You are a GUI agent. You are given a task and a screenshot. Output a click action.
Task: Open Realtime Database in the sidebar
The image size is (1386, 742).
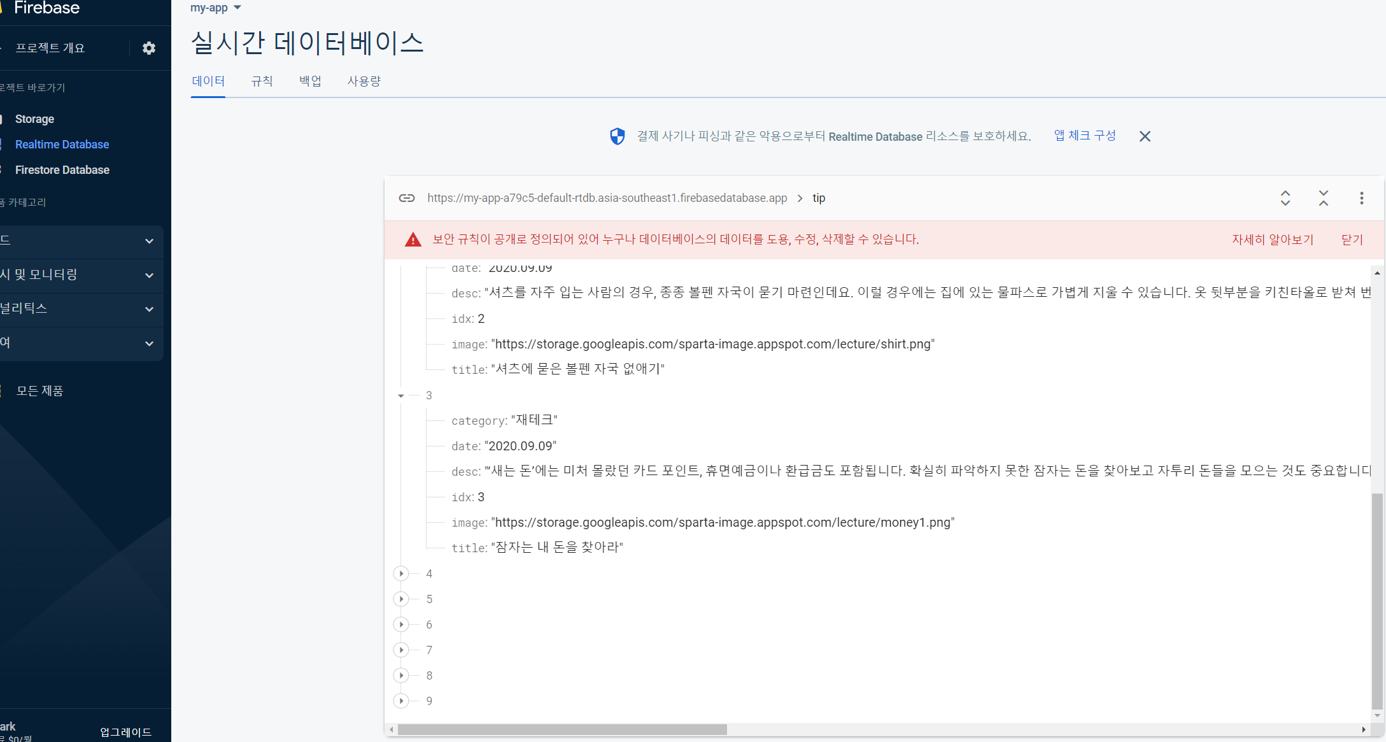(62, 145)
